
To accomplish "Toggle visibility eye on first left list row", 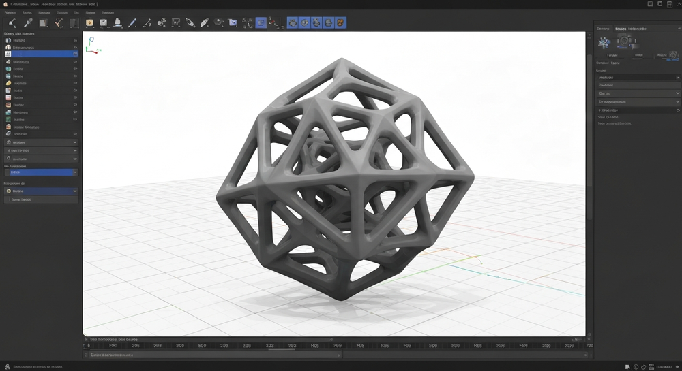I will point(75,40).
